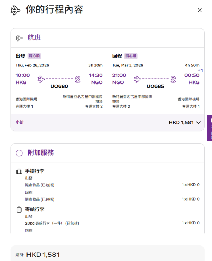Click the 手提行李 heading

pyautogui.click(x=35, y=171)
